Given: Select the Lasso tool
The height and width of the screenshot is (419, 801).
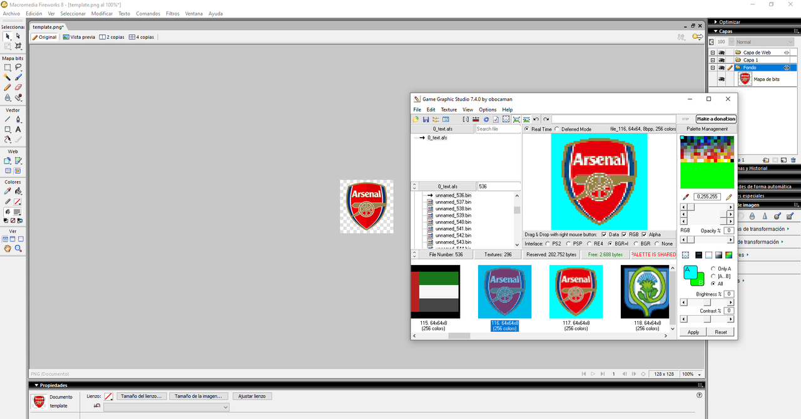Looking at the screenshot, I should (x=18, y=67).
